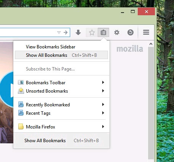The image size is (174, 162).
Task: Open the Unsorted Bookmarks submenu
Action: point(61,91)
